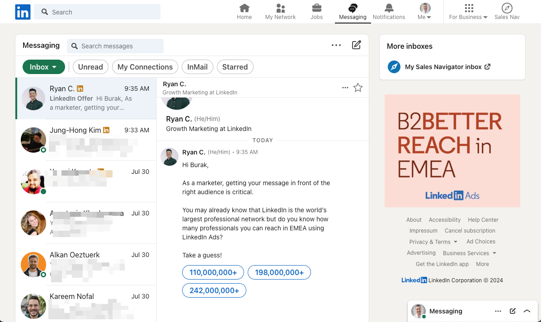Click Alkan Oeztuerk's profile photo

pos(33,265)
